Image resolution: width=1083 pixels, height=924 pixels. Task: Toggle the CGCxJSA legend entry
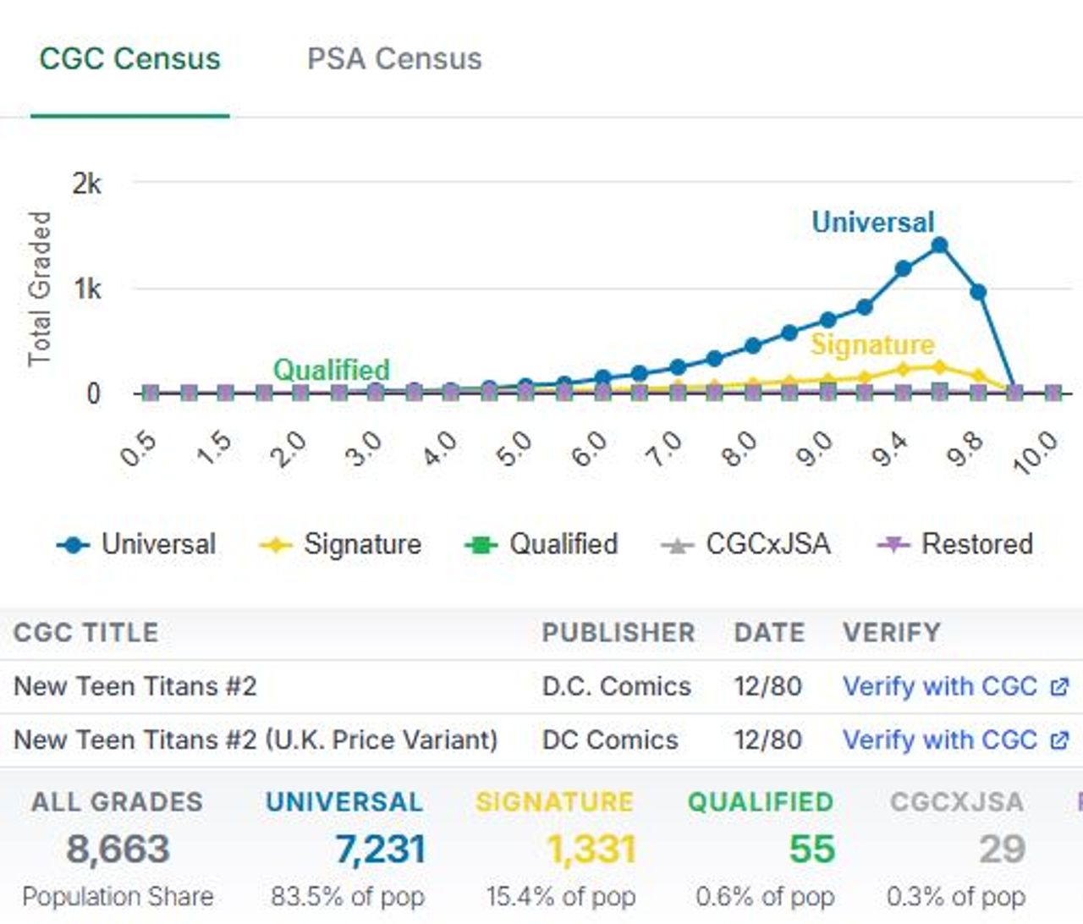pyautogui.click(x=767, y=544)
